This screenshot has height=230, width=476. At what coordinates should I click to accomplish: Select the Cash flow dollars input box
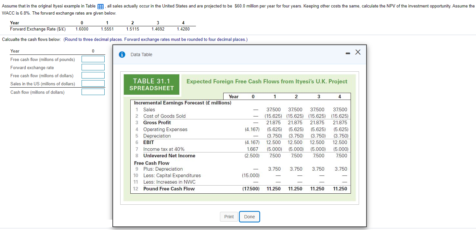[x=93, y=92]
